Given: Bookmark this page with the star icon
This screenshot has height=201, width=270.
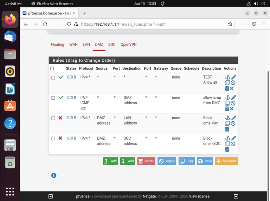Looking at the screenshot, I should click(x=230, y=24).
